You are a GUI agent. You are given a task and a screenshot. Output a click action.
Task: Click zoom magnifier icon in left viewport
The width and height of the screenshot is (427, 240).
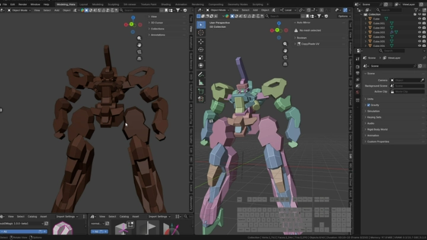[x=139, y=39]
